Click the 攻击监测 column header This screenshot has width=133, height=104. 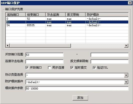point(56,14)
